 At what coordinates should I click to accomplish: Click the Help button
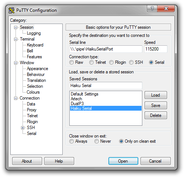[59, 161]
